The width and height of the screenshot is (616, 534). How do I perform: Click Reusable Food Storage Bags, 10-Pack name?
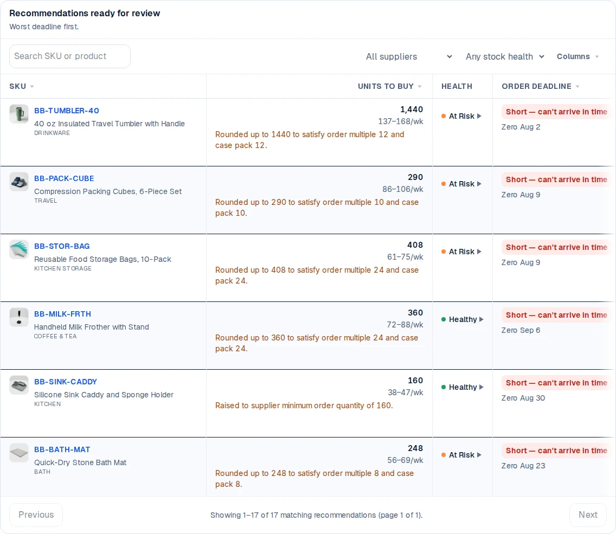coord(102,259)
